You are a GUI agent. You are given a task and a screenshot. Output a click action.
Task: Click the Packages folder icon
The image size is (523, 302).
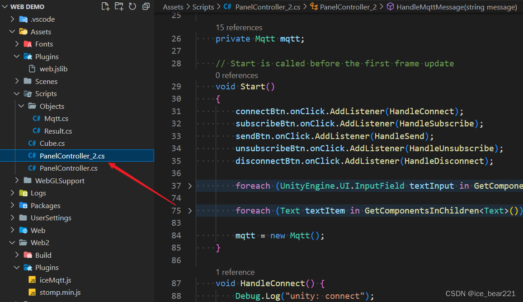pyautogui.click(x=24, y=205)
